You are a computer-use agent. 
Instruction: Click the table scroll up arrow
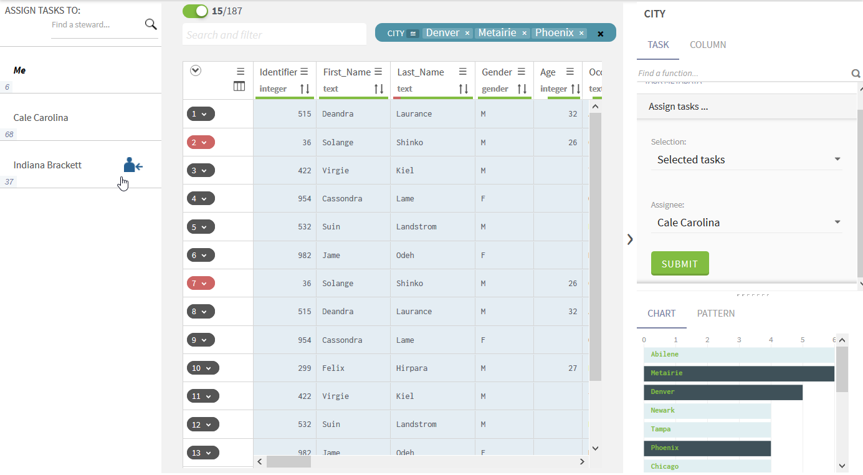coord(595,107)
